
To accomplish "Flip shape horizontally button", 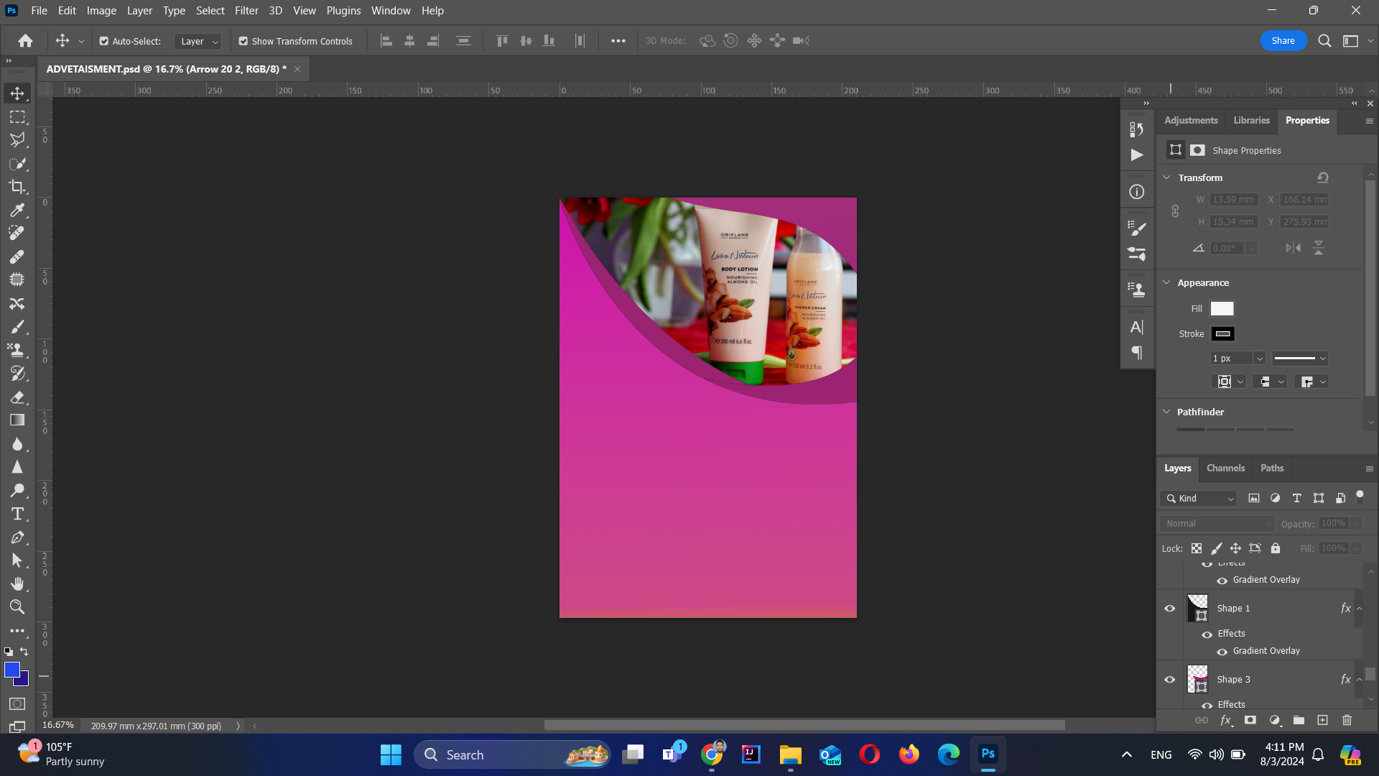I will tap(1293, 248).
